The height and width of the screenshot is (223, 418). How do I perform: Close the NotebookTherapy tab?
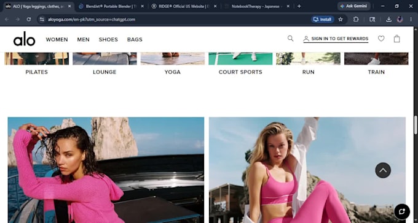[x=288, y=6]
